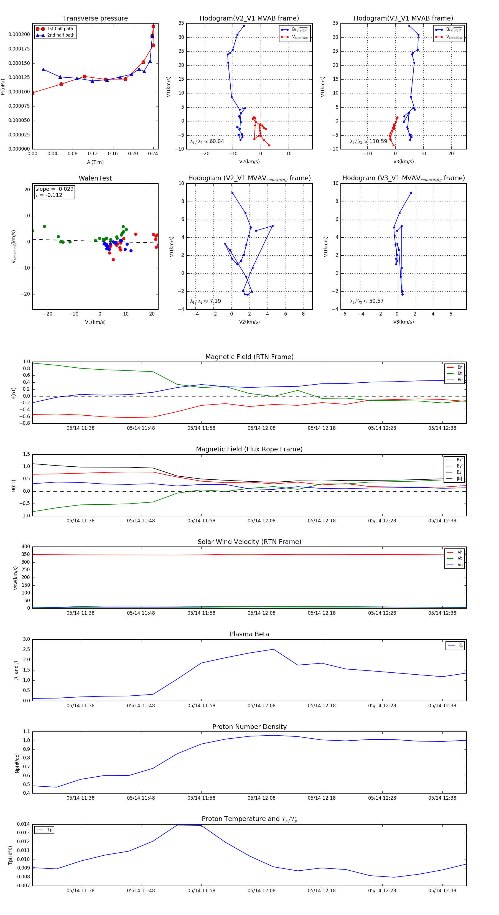Screen dimensions: 499x915
Task: Click the 'Hodogram(V2_V1 MVAB frame)' title
Action: [x=249, y=18]
